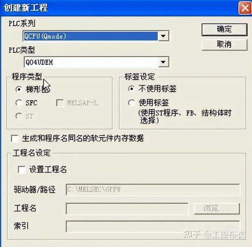252x247 pixels.
Task: Click the 驱动器/路径 input field
Action: pos(153,190)
